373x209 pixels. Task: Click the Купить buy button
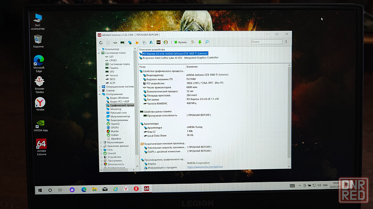click(x=180, y=42)
